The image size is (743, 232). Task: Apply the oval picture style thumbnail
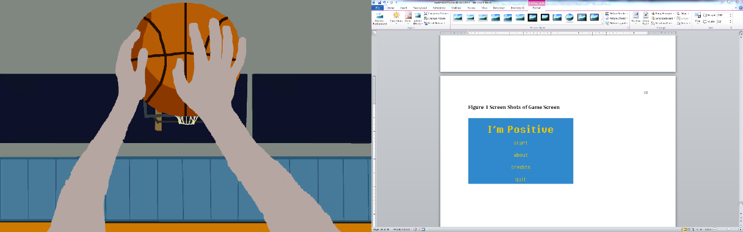569,18
